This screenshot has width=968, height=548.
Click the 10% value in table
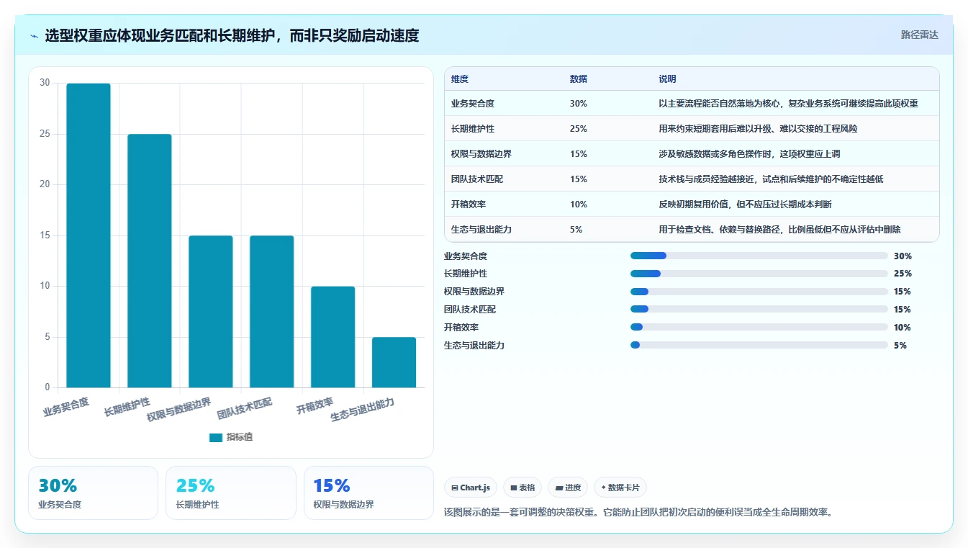[x=579, y=205]
